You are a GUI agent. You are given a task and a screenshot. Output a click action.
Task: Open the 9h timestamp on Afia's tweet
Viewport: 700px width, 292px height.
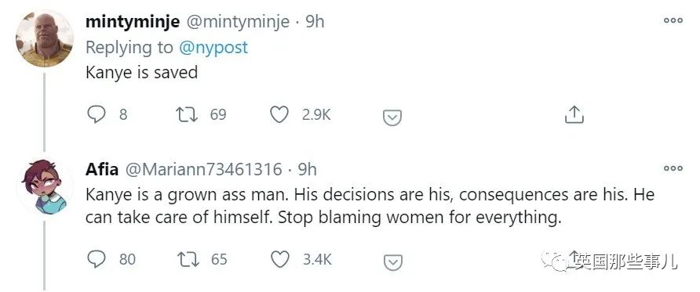click(308, 169)
